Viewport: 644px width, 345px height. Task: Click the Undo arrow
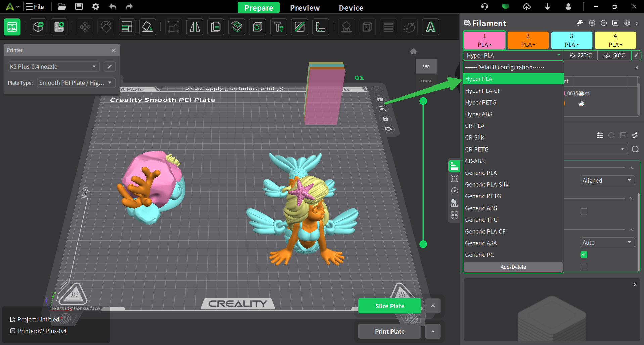[112, 7]
